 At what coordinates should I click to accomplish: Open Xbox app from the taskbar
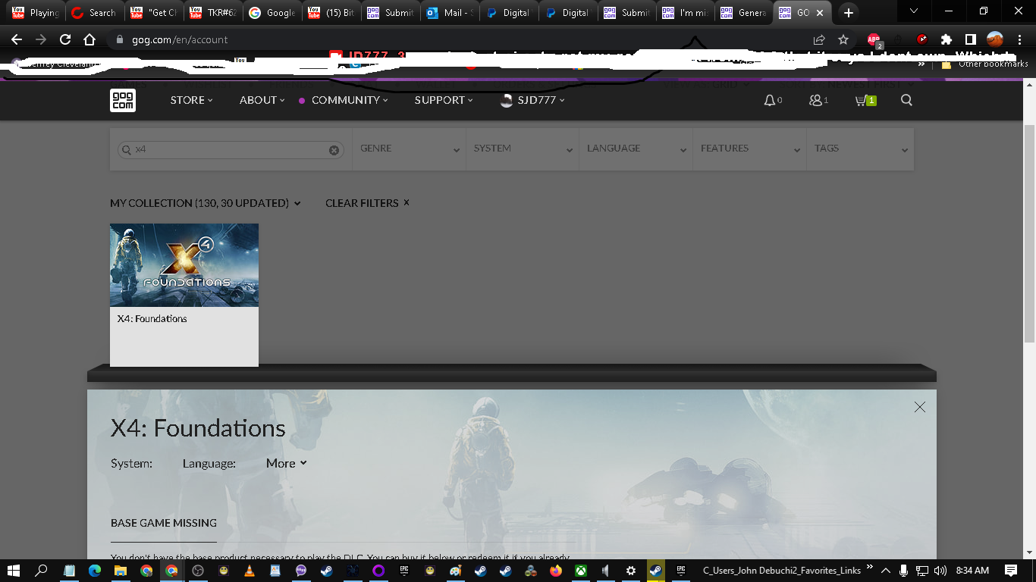[x=580, y=571]
